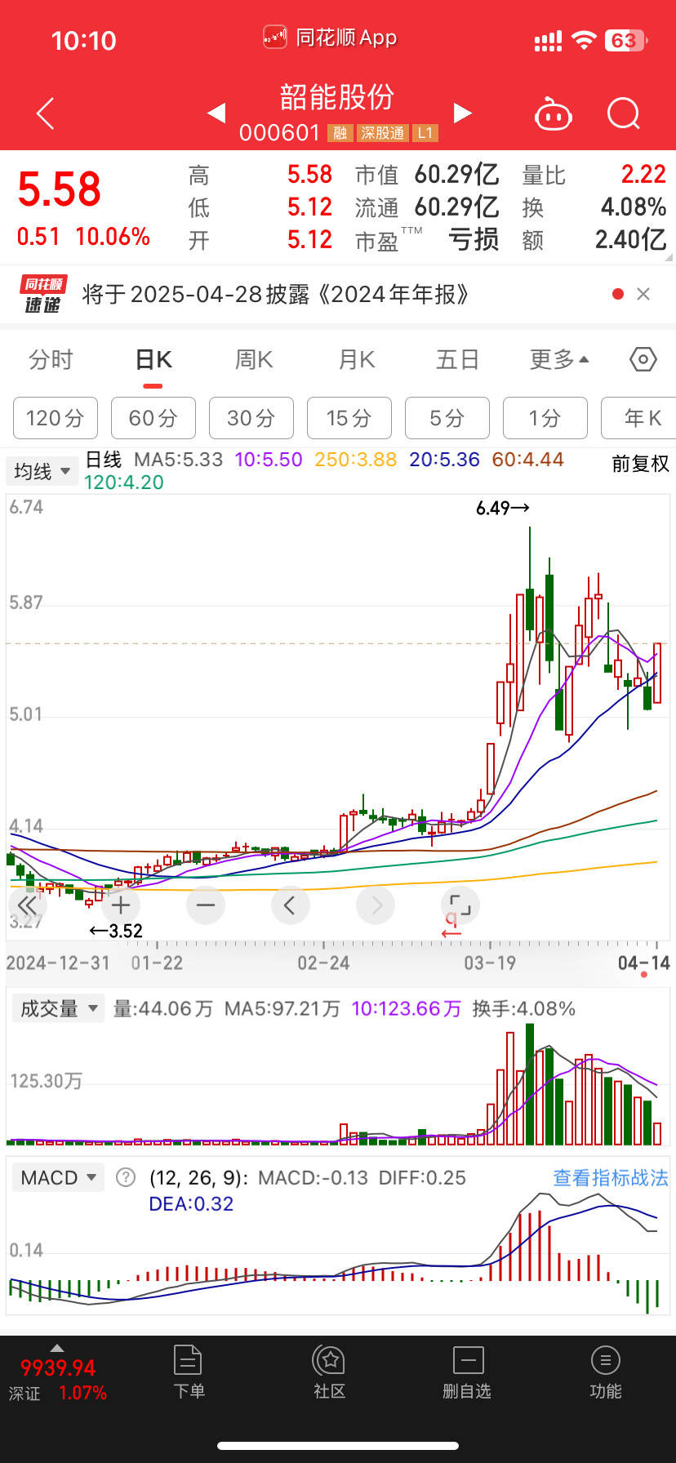
Task: Tap the MA5:5.33 moving average label
Action: click(179, 460)
